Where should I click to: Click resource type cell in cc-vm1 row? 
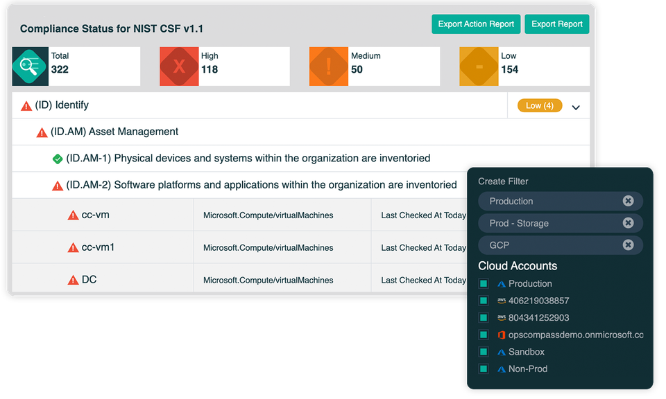pos(282,247)
